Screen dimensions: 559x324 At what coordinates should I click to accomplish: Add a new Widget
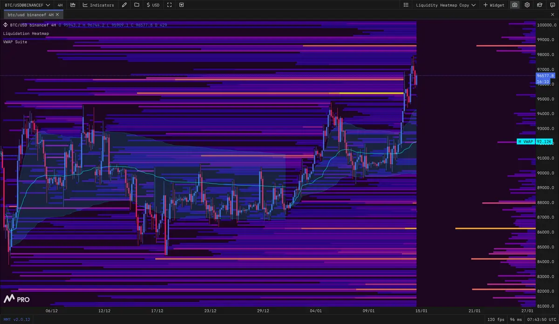(494, 5)
